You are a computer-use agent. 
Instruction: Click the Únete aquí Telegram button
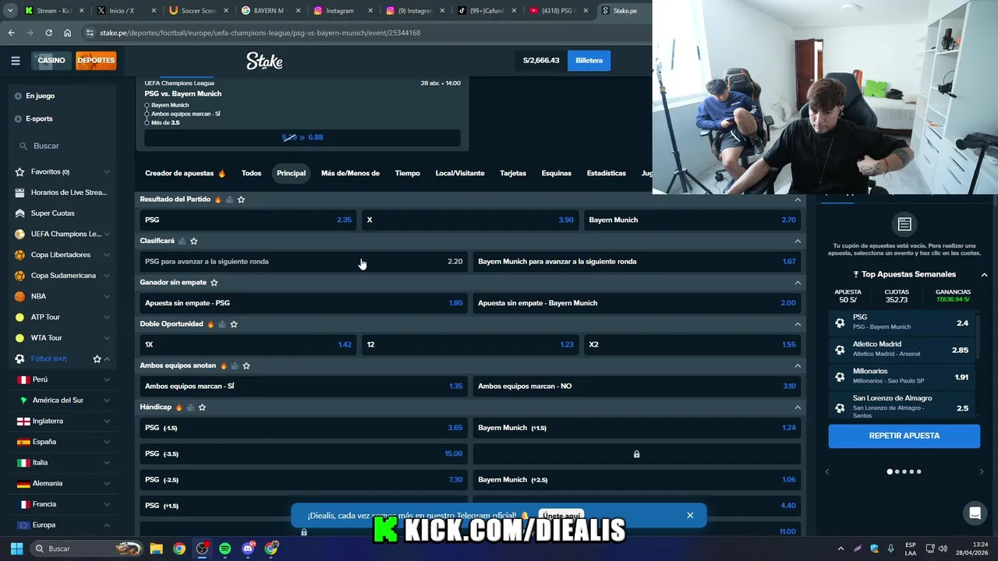[x=561, y=516]
